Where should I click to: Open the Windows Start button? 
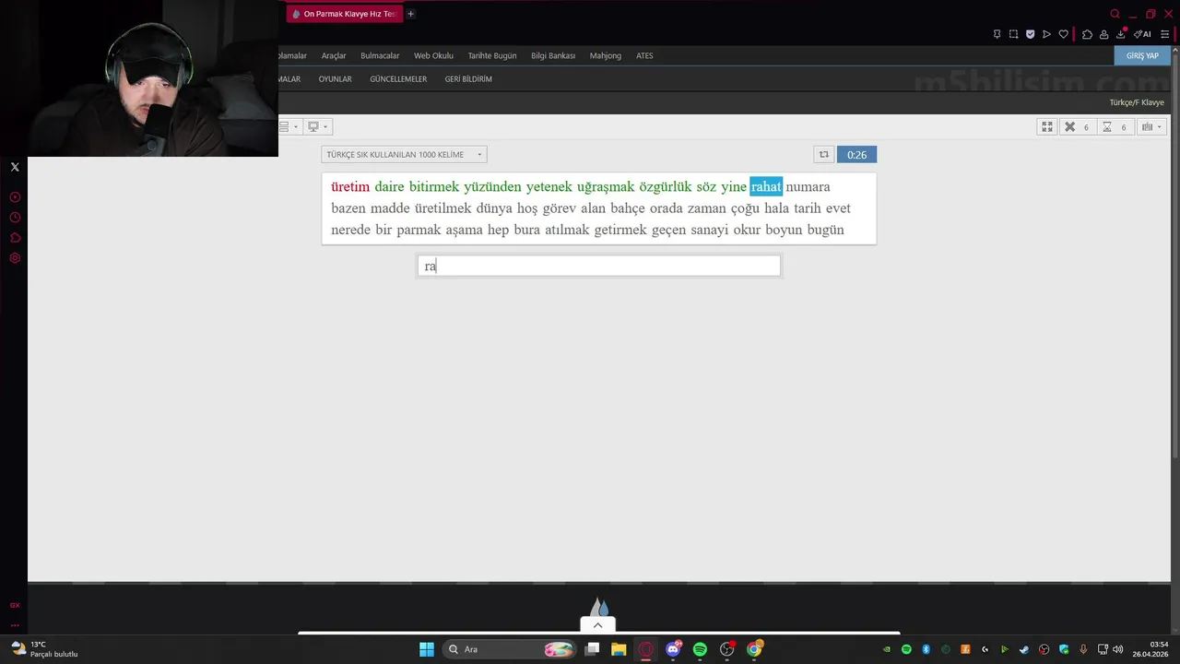tap(427, 649)
